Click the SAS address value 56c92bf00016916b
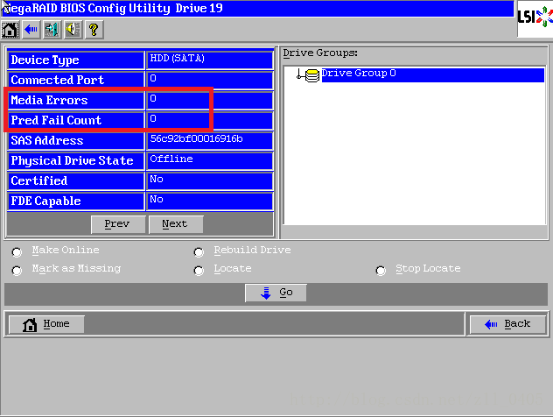The image size is (553, 417). (197, 138)
